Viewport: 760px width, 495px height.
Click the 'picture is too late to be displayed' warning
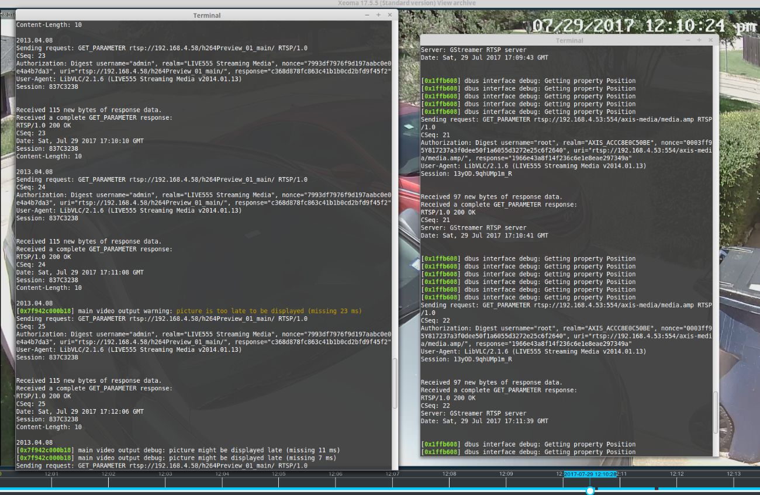pyautogui.click(x=269, y=311)
